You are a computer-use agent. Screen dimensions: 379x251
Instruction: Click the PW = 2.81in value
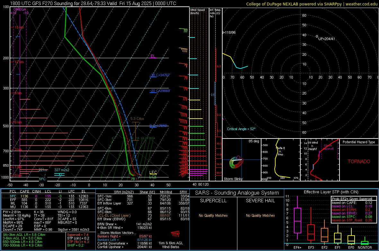[x=12, y=212]
